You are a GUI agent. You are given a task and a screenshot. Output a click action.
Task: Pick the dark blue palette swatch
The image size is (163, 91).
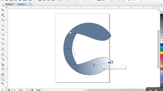click(161, 45)
